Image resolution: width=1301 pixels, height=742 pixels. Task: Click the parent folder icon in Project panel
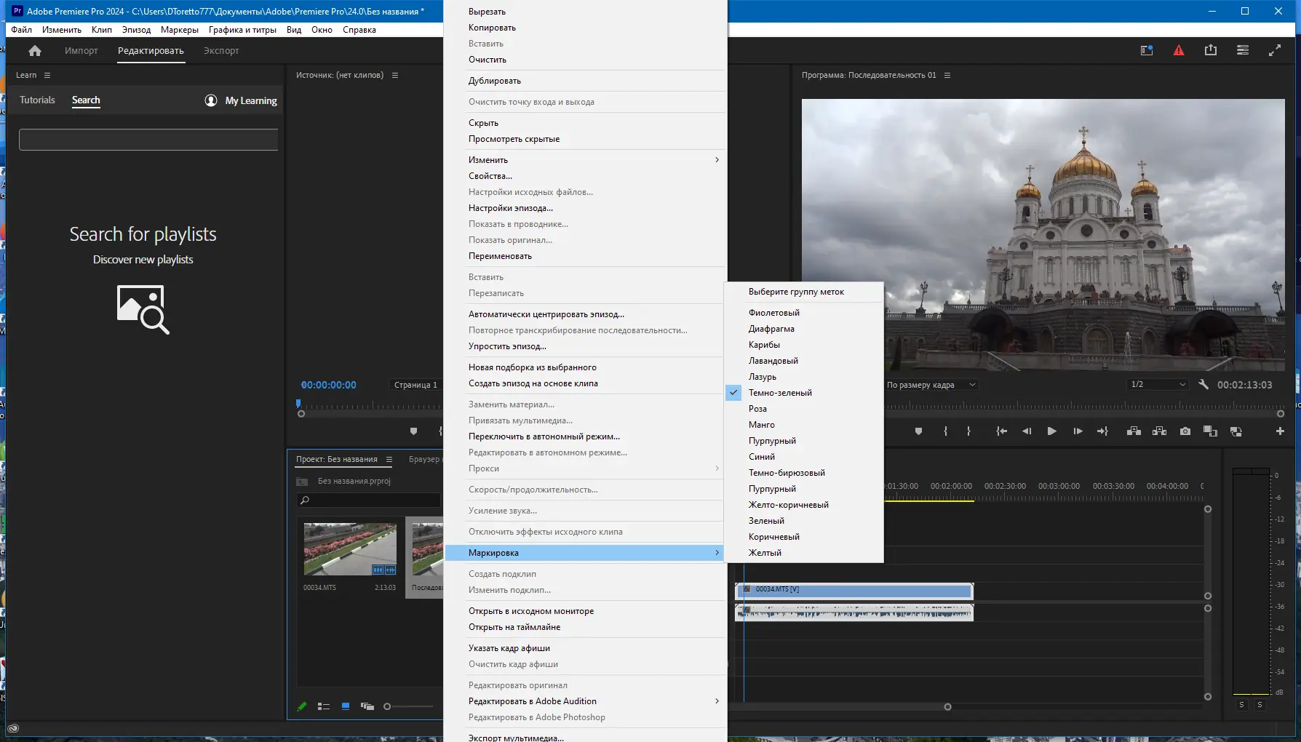click(x=302, y=482)
